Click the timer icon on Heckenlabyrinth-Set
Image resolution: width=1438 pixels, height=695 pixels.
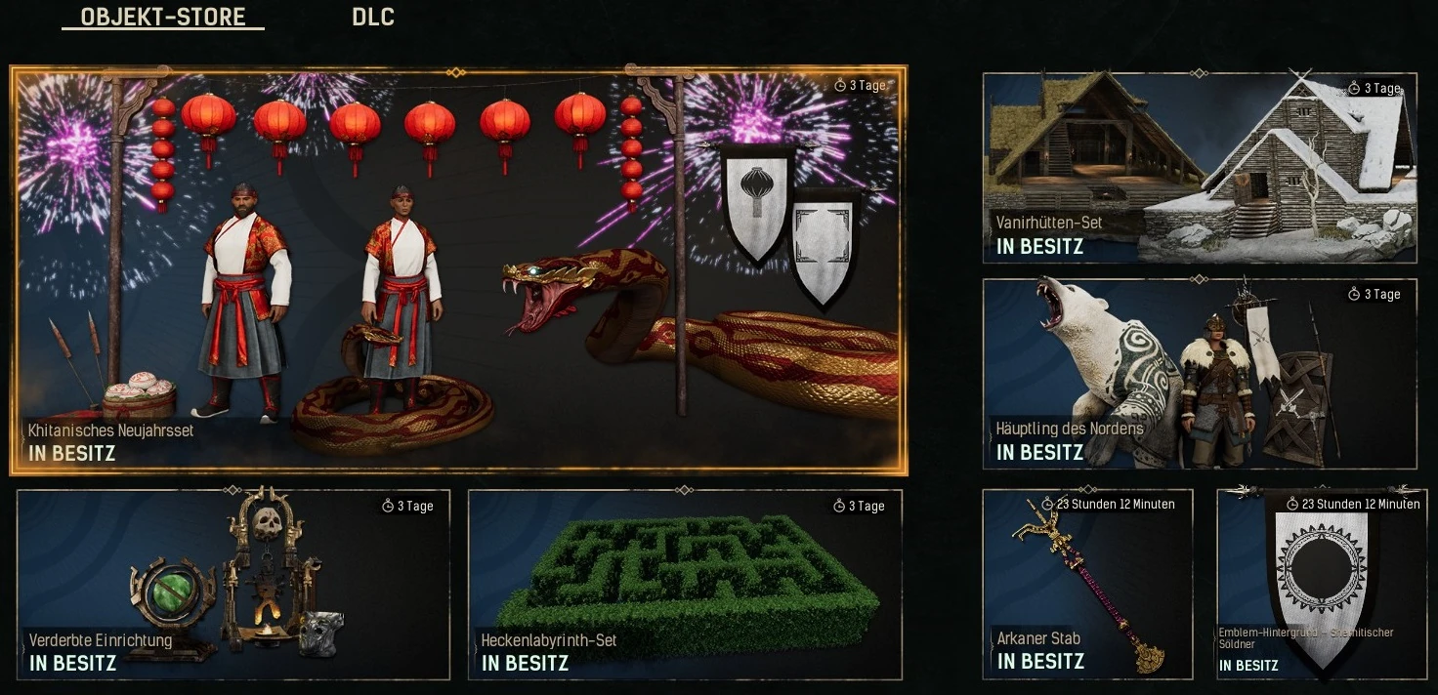[x=839, y=506]
